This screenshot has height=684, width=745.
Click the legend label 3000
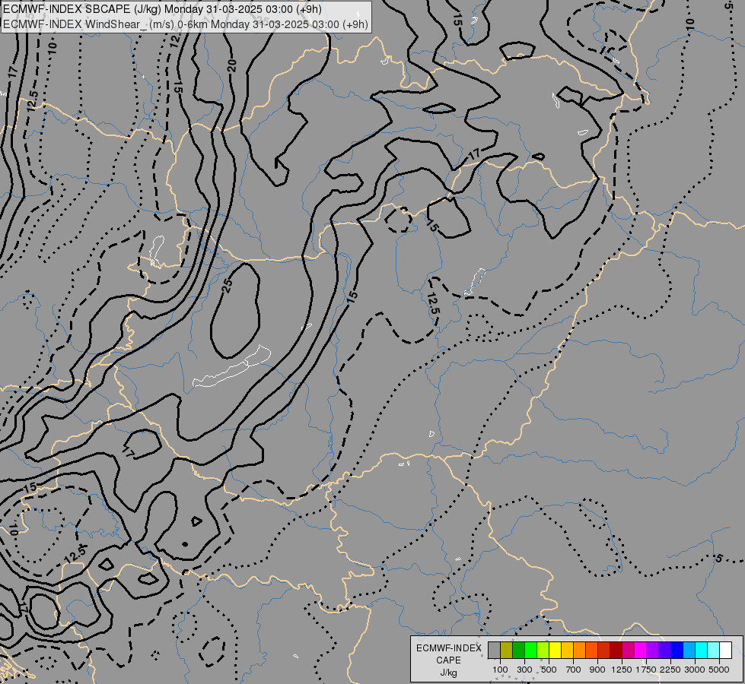click(x=695, y=670)
